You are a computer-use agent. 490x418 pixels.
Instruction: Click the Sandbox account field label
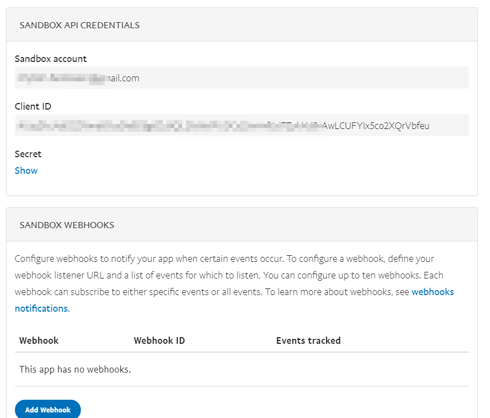pyautogui.click(x=50, y=59)
